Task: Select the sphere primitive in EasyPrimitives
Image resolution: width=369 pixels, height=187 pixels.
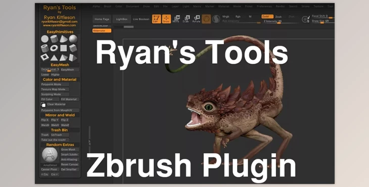Action: pos(73,39)
